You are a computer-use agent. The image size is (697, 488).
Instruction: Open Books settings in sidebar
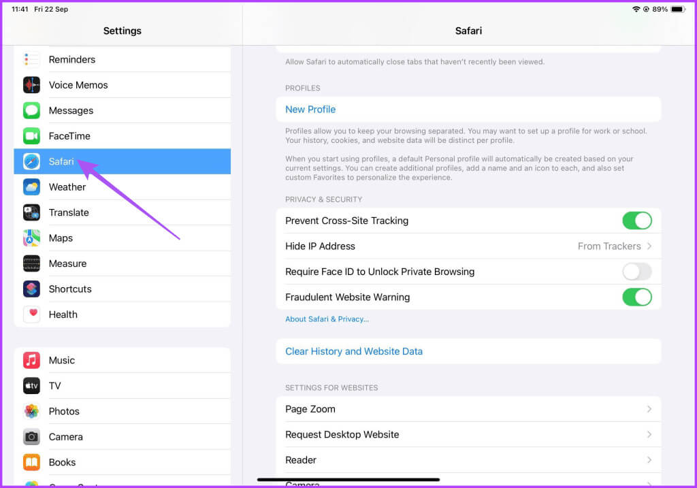tap(123, 462)
